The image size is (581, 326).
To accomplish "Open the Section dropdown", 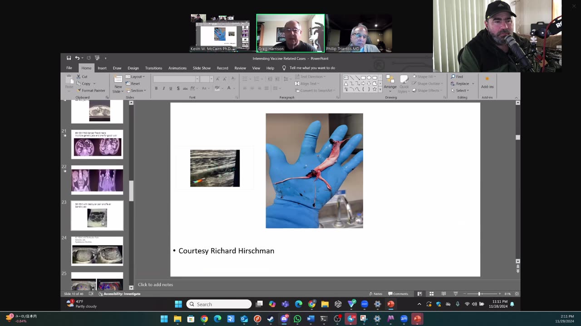I will click(136, 91).
